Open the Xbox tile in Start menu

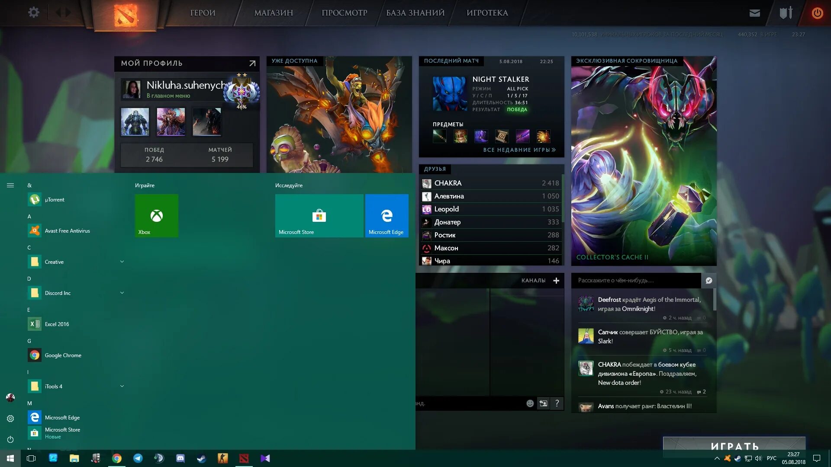156,215
